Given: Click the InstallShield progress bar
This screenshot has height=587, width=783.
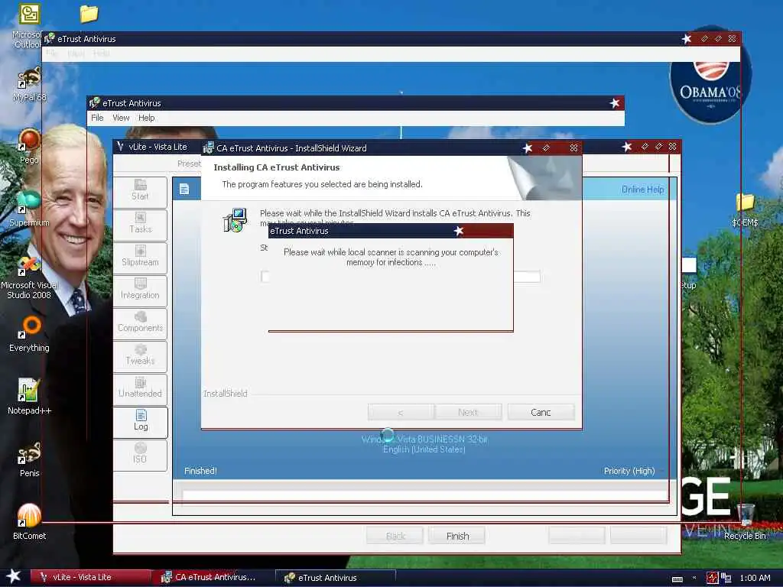Looking at the screenshot, I should [x=401, y=277].
